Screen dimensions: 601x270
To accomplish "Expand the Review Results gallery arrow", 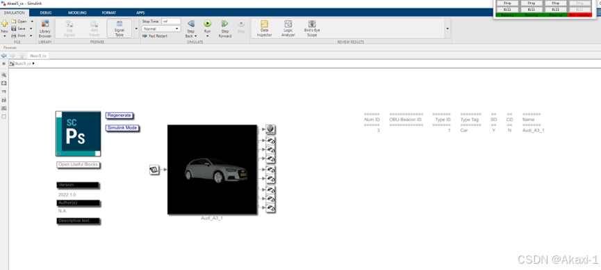I will pos(447,29).
